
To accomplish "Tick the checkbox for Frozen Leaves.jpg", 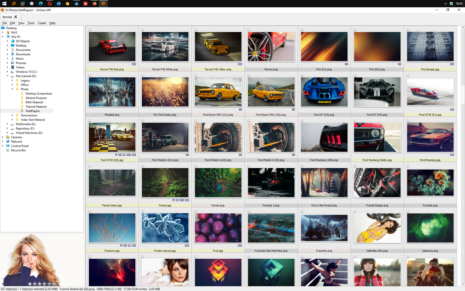I will (x=143, y=211).
